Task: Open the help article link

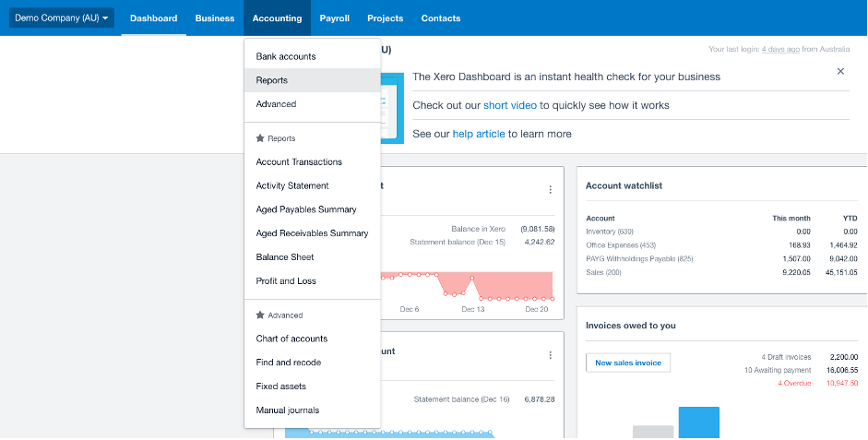Action: point(479,134)
